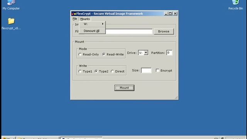Click the W: submenu arrow
The image size is (247, 139).
[x=103, y=24]
